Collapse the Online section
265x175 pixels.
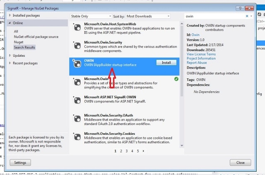(10, 23)
